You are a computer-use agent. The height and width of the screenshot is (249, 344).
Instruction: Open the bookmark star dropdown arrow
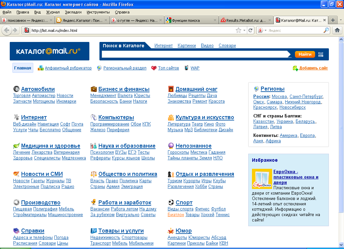click(x=244, y=31)
